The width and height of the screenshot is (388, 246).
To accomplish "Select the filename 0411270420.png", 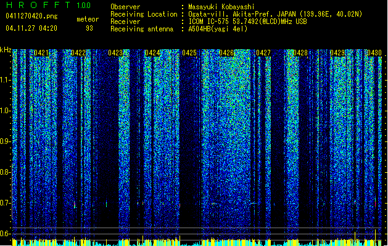I will [x=31, y=16].
